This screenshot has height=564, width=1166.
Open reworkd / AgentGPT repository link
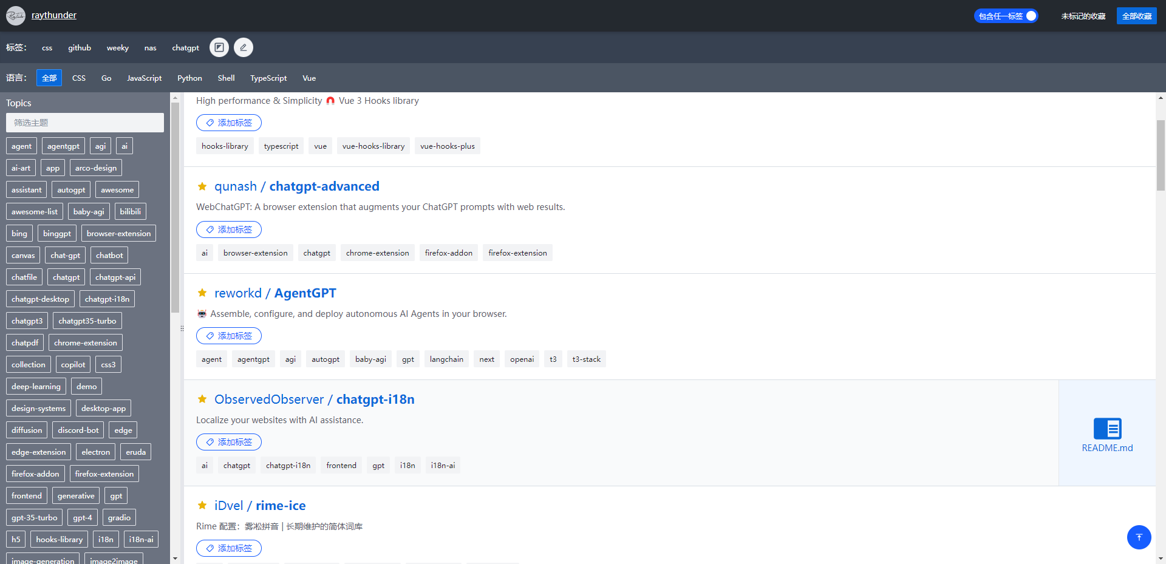coord(275,293)
